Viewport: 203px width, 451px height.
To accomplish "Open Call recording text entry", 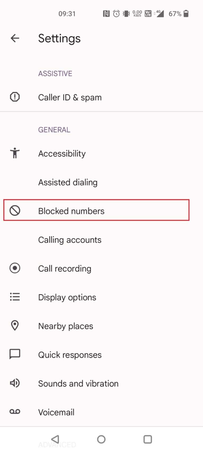I will (64, 269).
